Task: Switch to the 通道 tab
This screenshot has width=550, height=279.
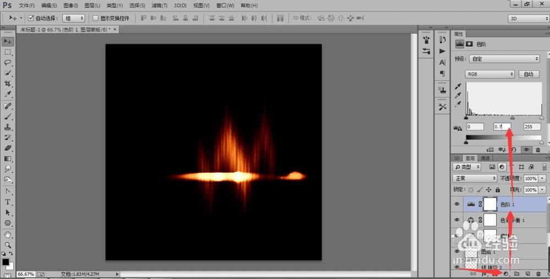Action: click(485, 158)
